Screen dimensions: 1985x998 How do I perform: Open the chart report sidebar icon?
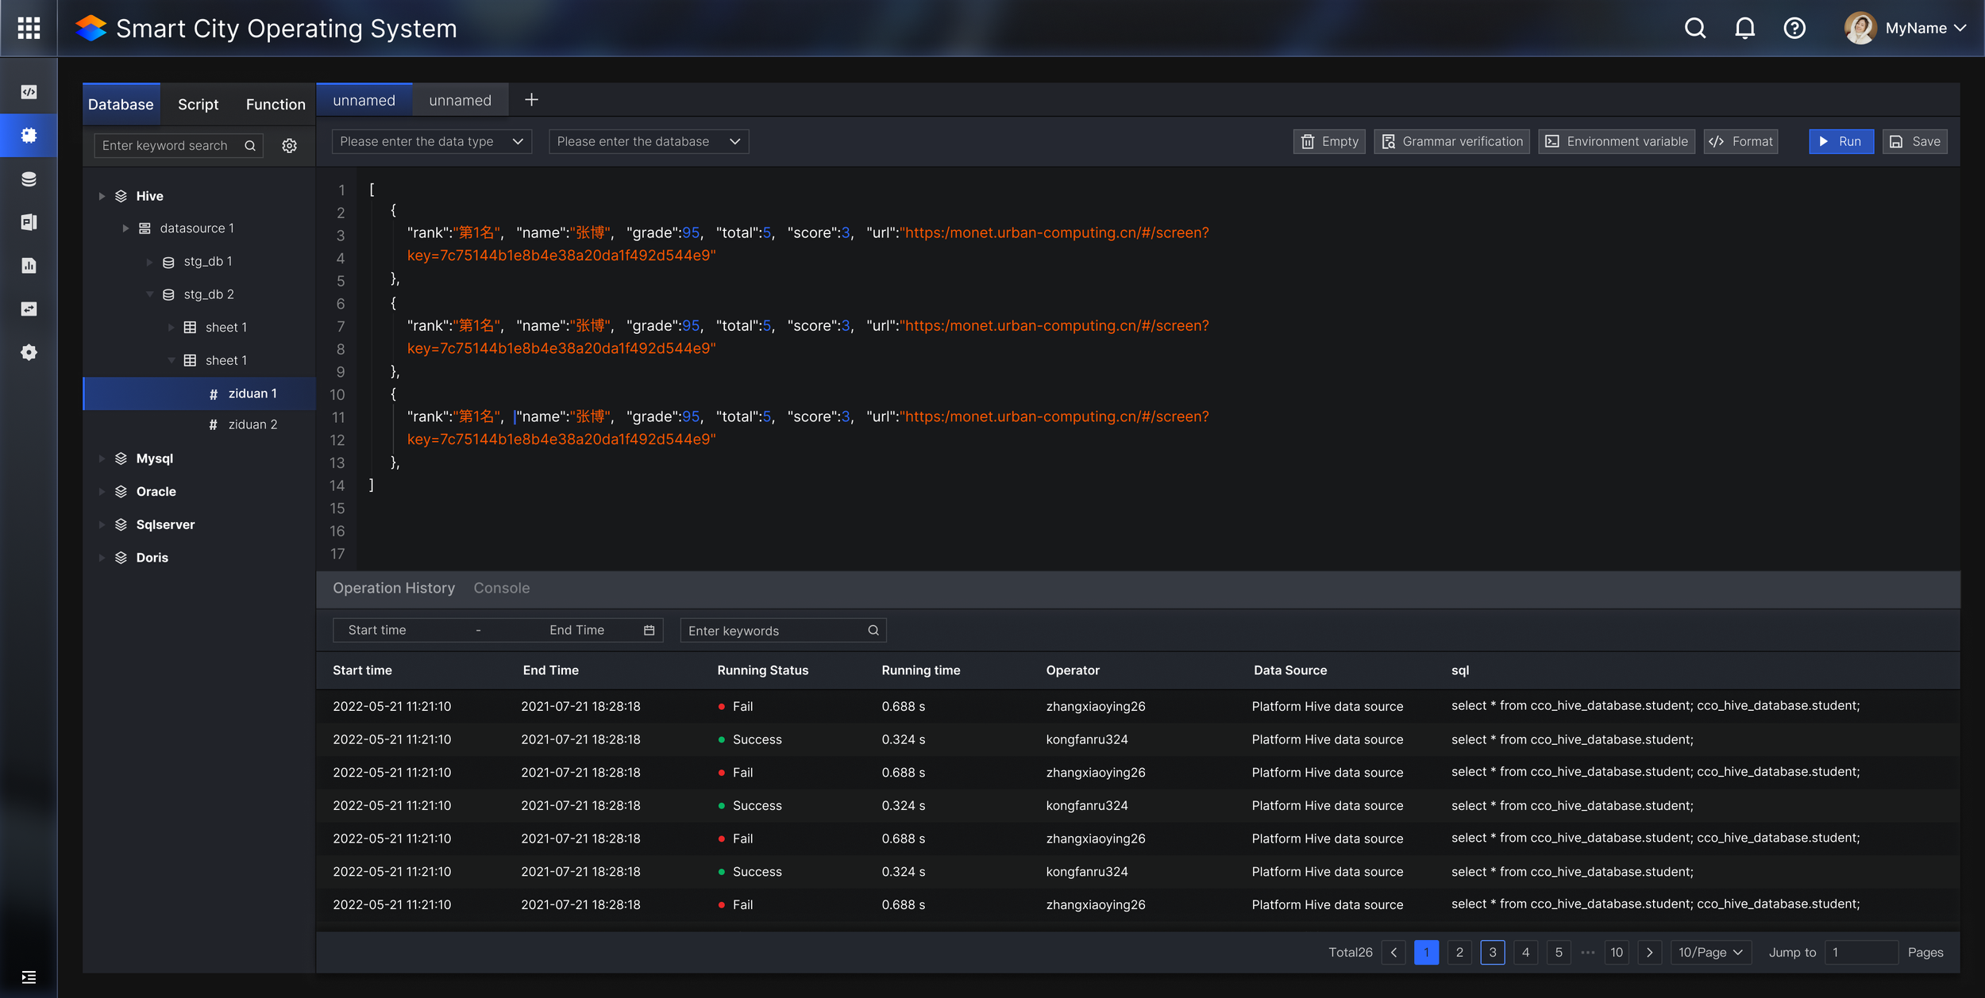tap(29, 266)
